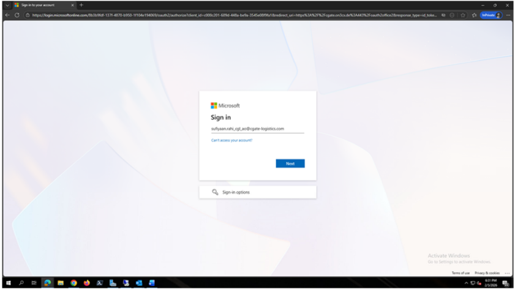515x289 pixels.
Task: Click the Terms of use link
Action: click(460, 273)
